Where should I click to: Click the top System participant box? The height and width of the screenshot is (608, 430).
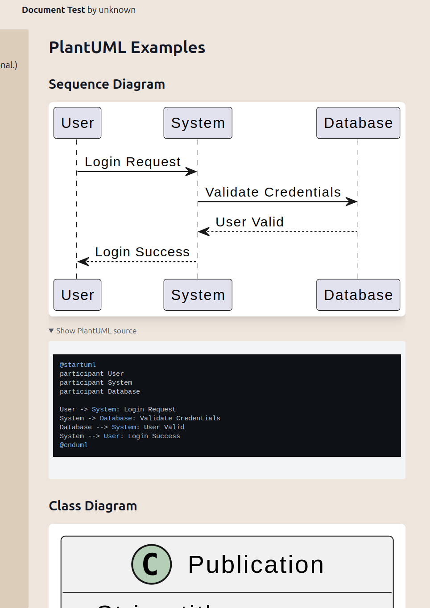[198, 123]
